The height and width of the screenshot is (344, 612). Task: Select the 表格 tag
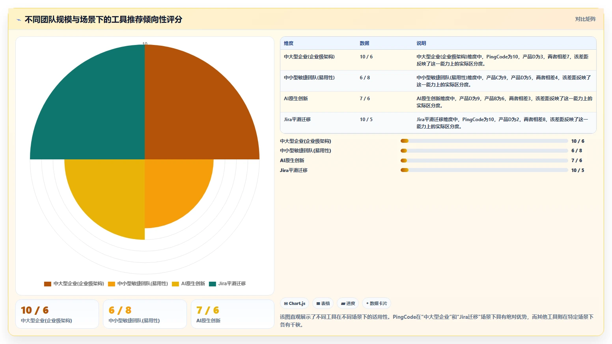click(323, 303)
